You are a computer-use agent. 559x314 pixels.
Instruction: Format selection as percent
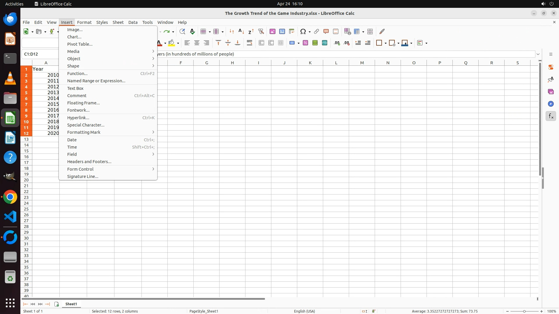(305, 43)
